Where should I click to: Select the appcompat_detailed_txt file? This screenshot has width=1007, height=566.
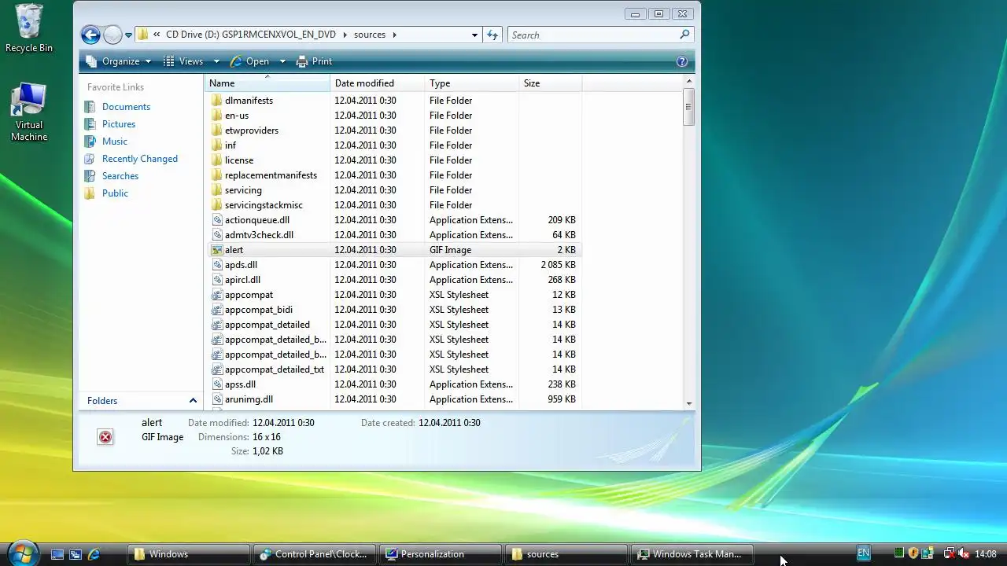tap(275, 369)
